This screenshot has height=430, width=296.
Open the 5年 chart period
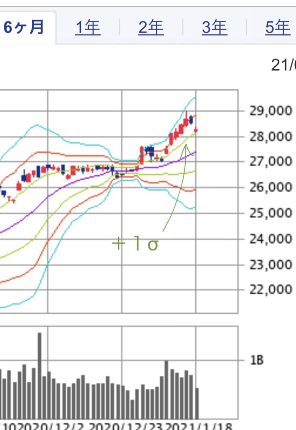click(278, 27)
